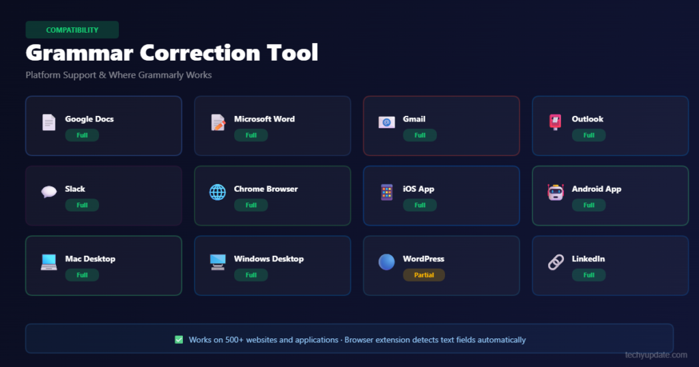Click the Full badge under Android App
Screen dimensions: 699x367
(589, 205)
